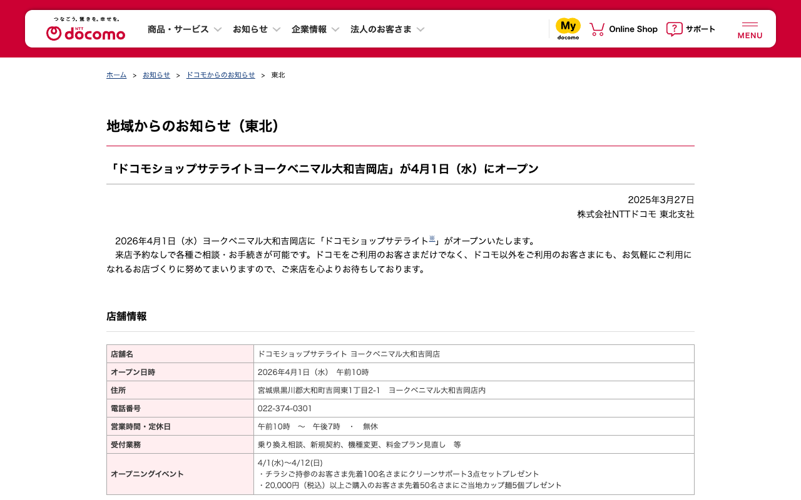This screenshot has width=801, height=500.
Task: Click the 受付業務 table header cell
Action: 180,444
